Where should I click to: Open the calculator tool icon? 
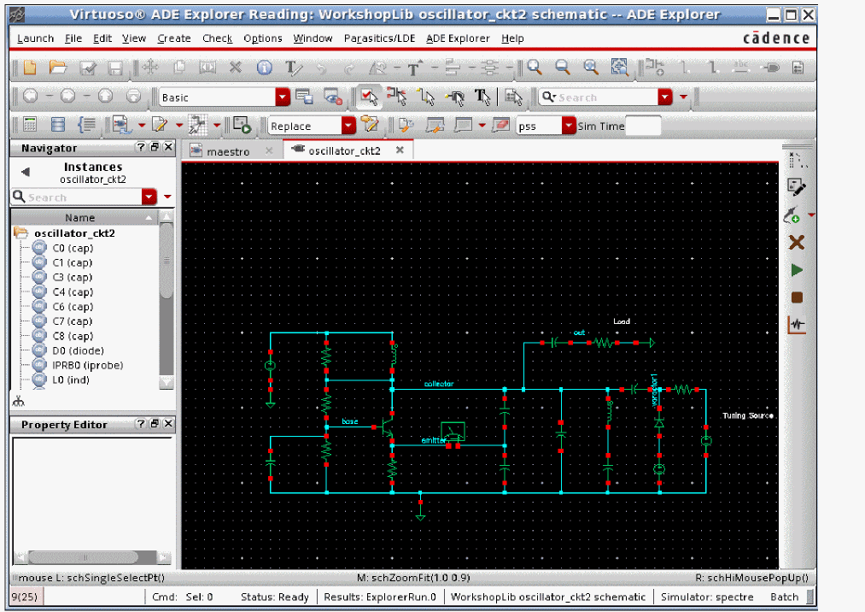[30, 125]
